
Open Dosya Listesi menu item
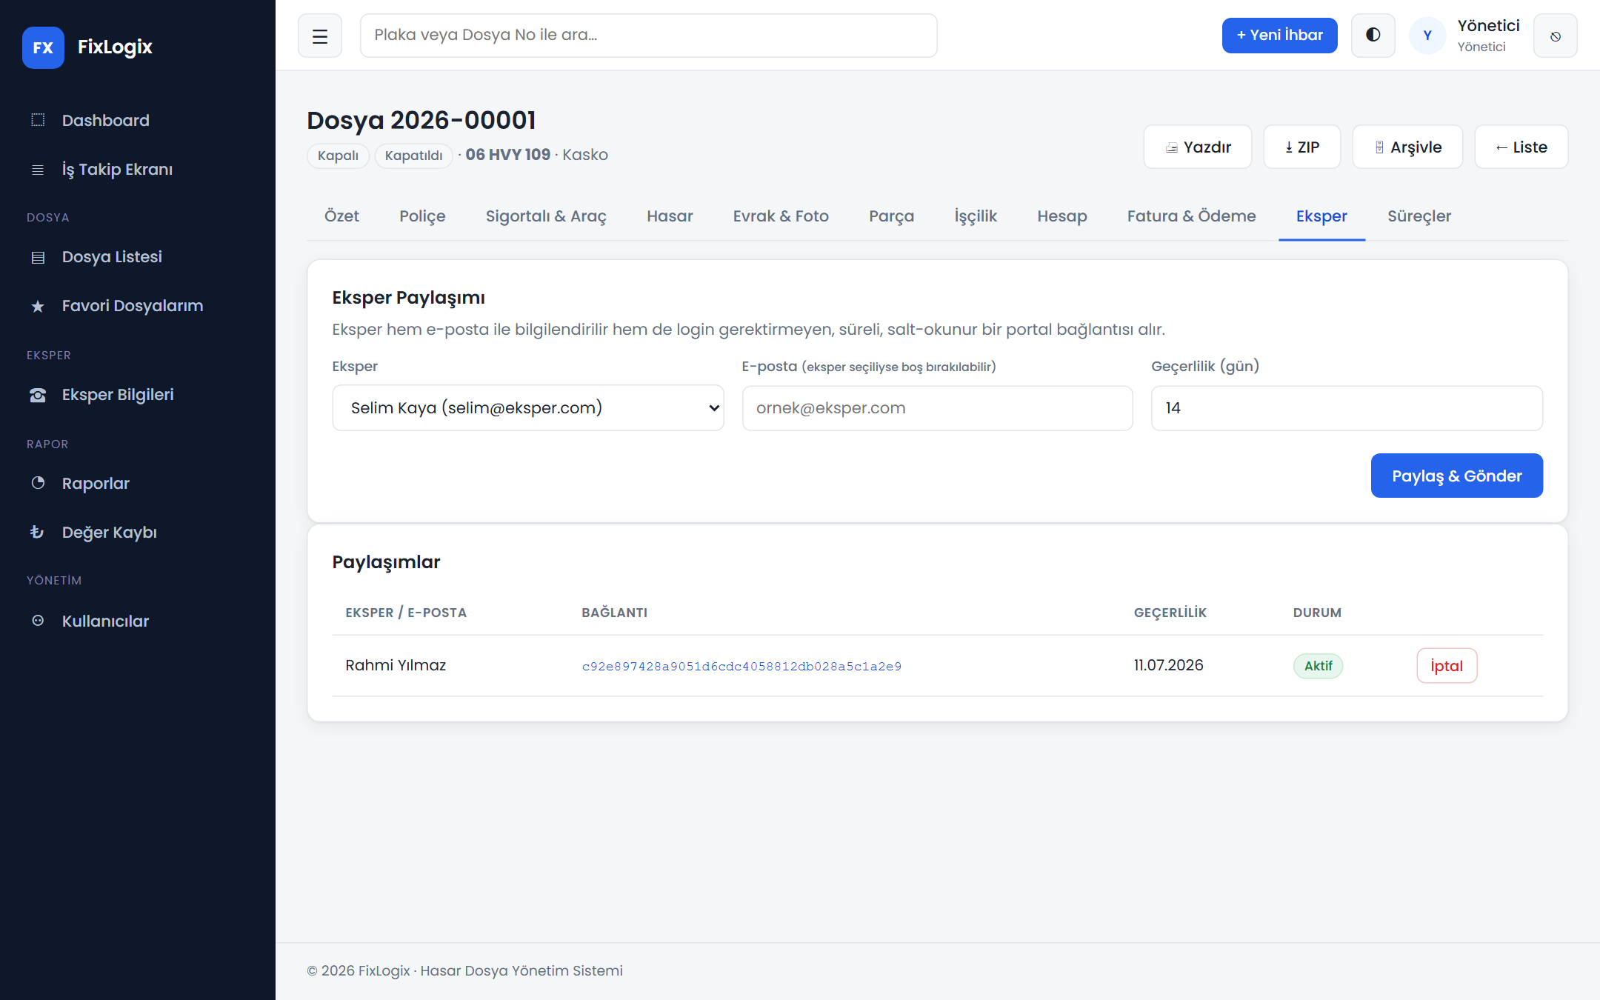[x=138, y=257]
